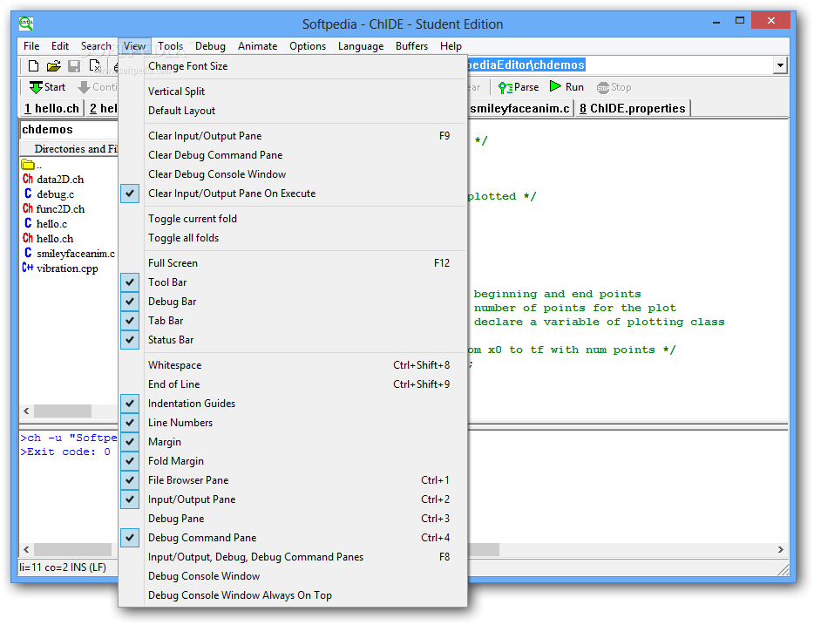814x625 pixels.
Task: Click the chdemos directory field
Action: [x=69, y=130]
